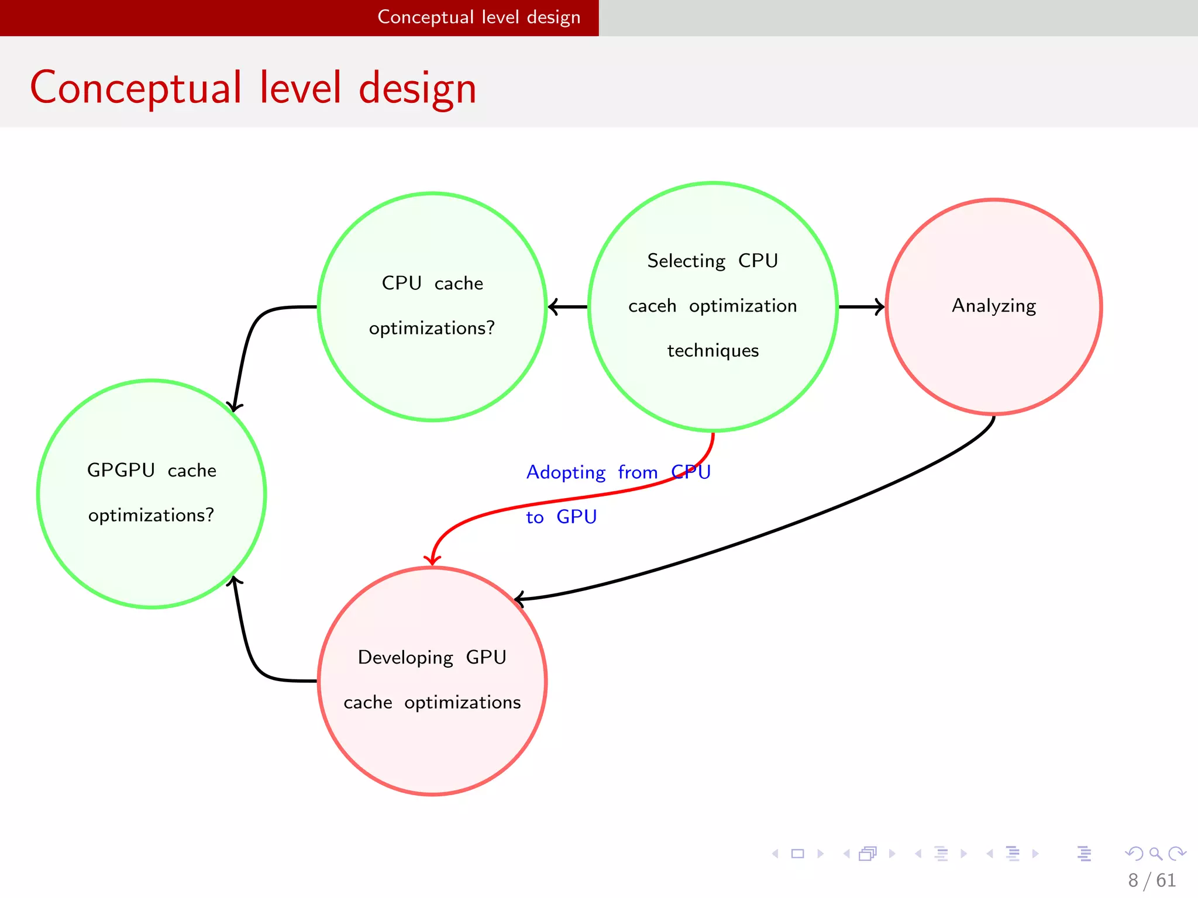Image resolution: width=1198 pixels, height=898 pixels.
Task: Click the next slide right arrow
Action: pos(820,854)
